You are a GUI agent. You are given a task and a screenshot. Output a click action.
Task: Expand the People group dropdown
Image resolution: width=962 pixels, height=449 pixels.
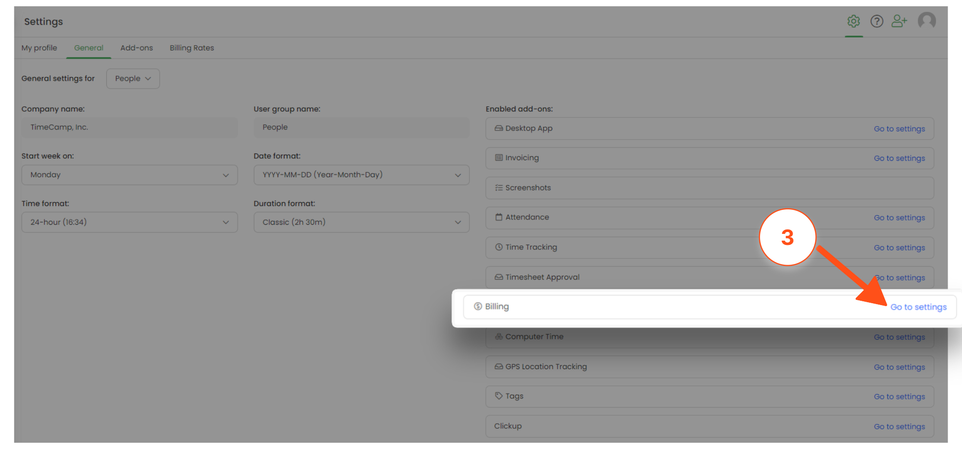click(x=133, y=78)
